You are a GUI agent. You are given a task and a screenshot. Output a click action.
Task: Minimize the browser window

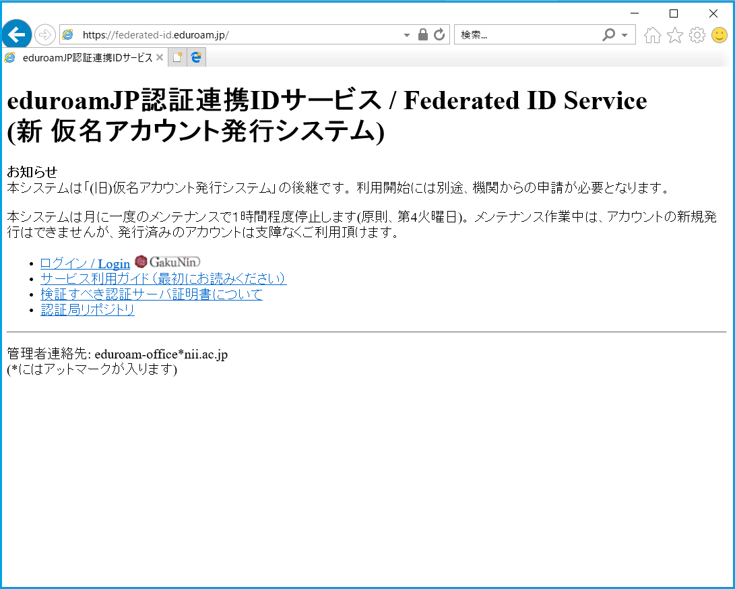[635, 13]
